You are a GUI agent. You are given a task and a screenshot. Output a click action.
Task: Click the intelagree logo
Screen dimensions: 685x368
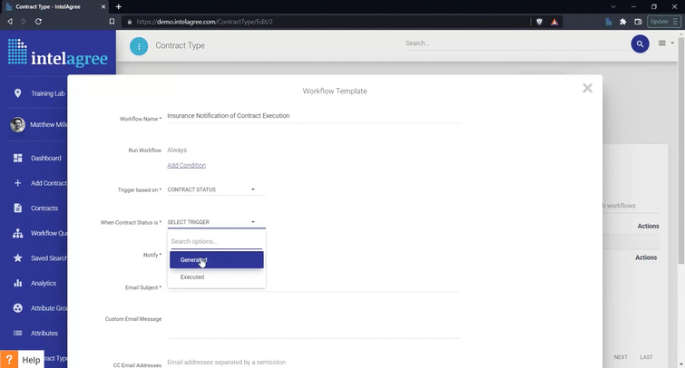[58, 53]
